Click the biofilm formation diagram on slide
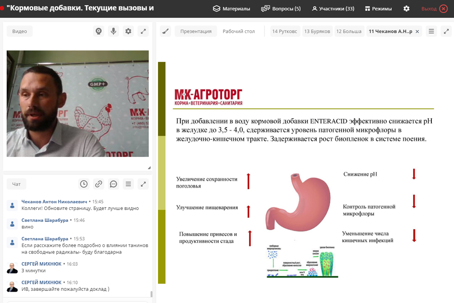 point(302,262)
